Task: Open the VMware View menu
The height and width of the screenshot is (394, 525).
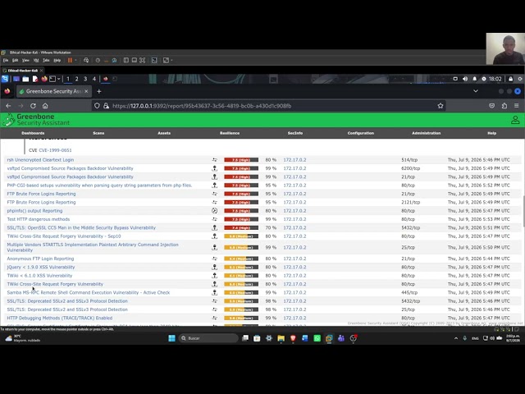Action: pyautogui.click(x=25, y=60)
